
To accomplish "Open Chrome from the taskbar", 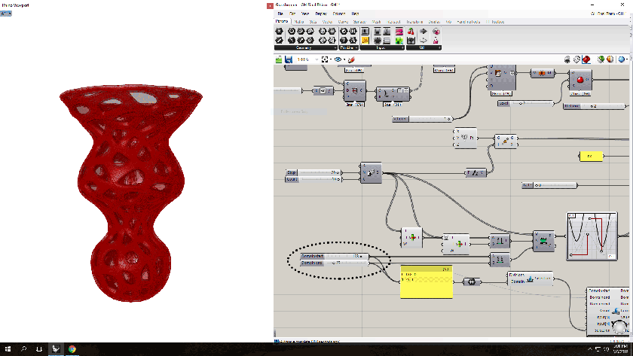I will [x=72, y=349].
